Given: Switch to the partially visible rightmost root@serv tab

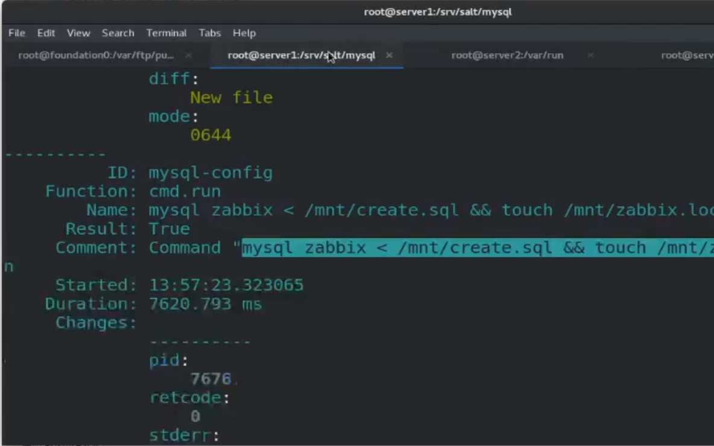Looking at the screenshot, I should pos(687,55).
